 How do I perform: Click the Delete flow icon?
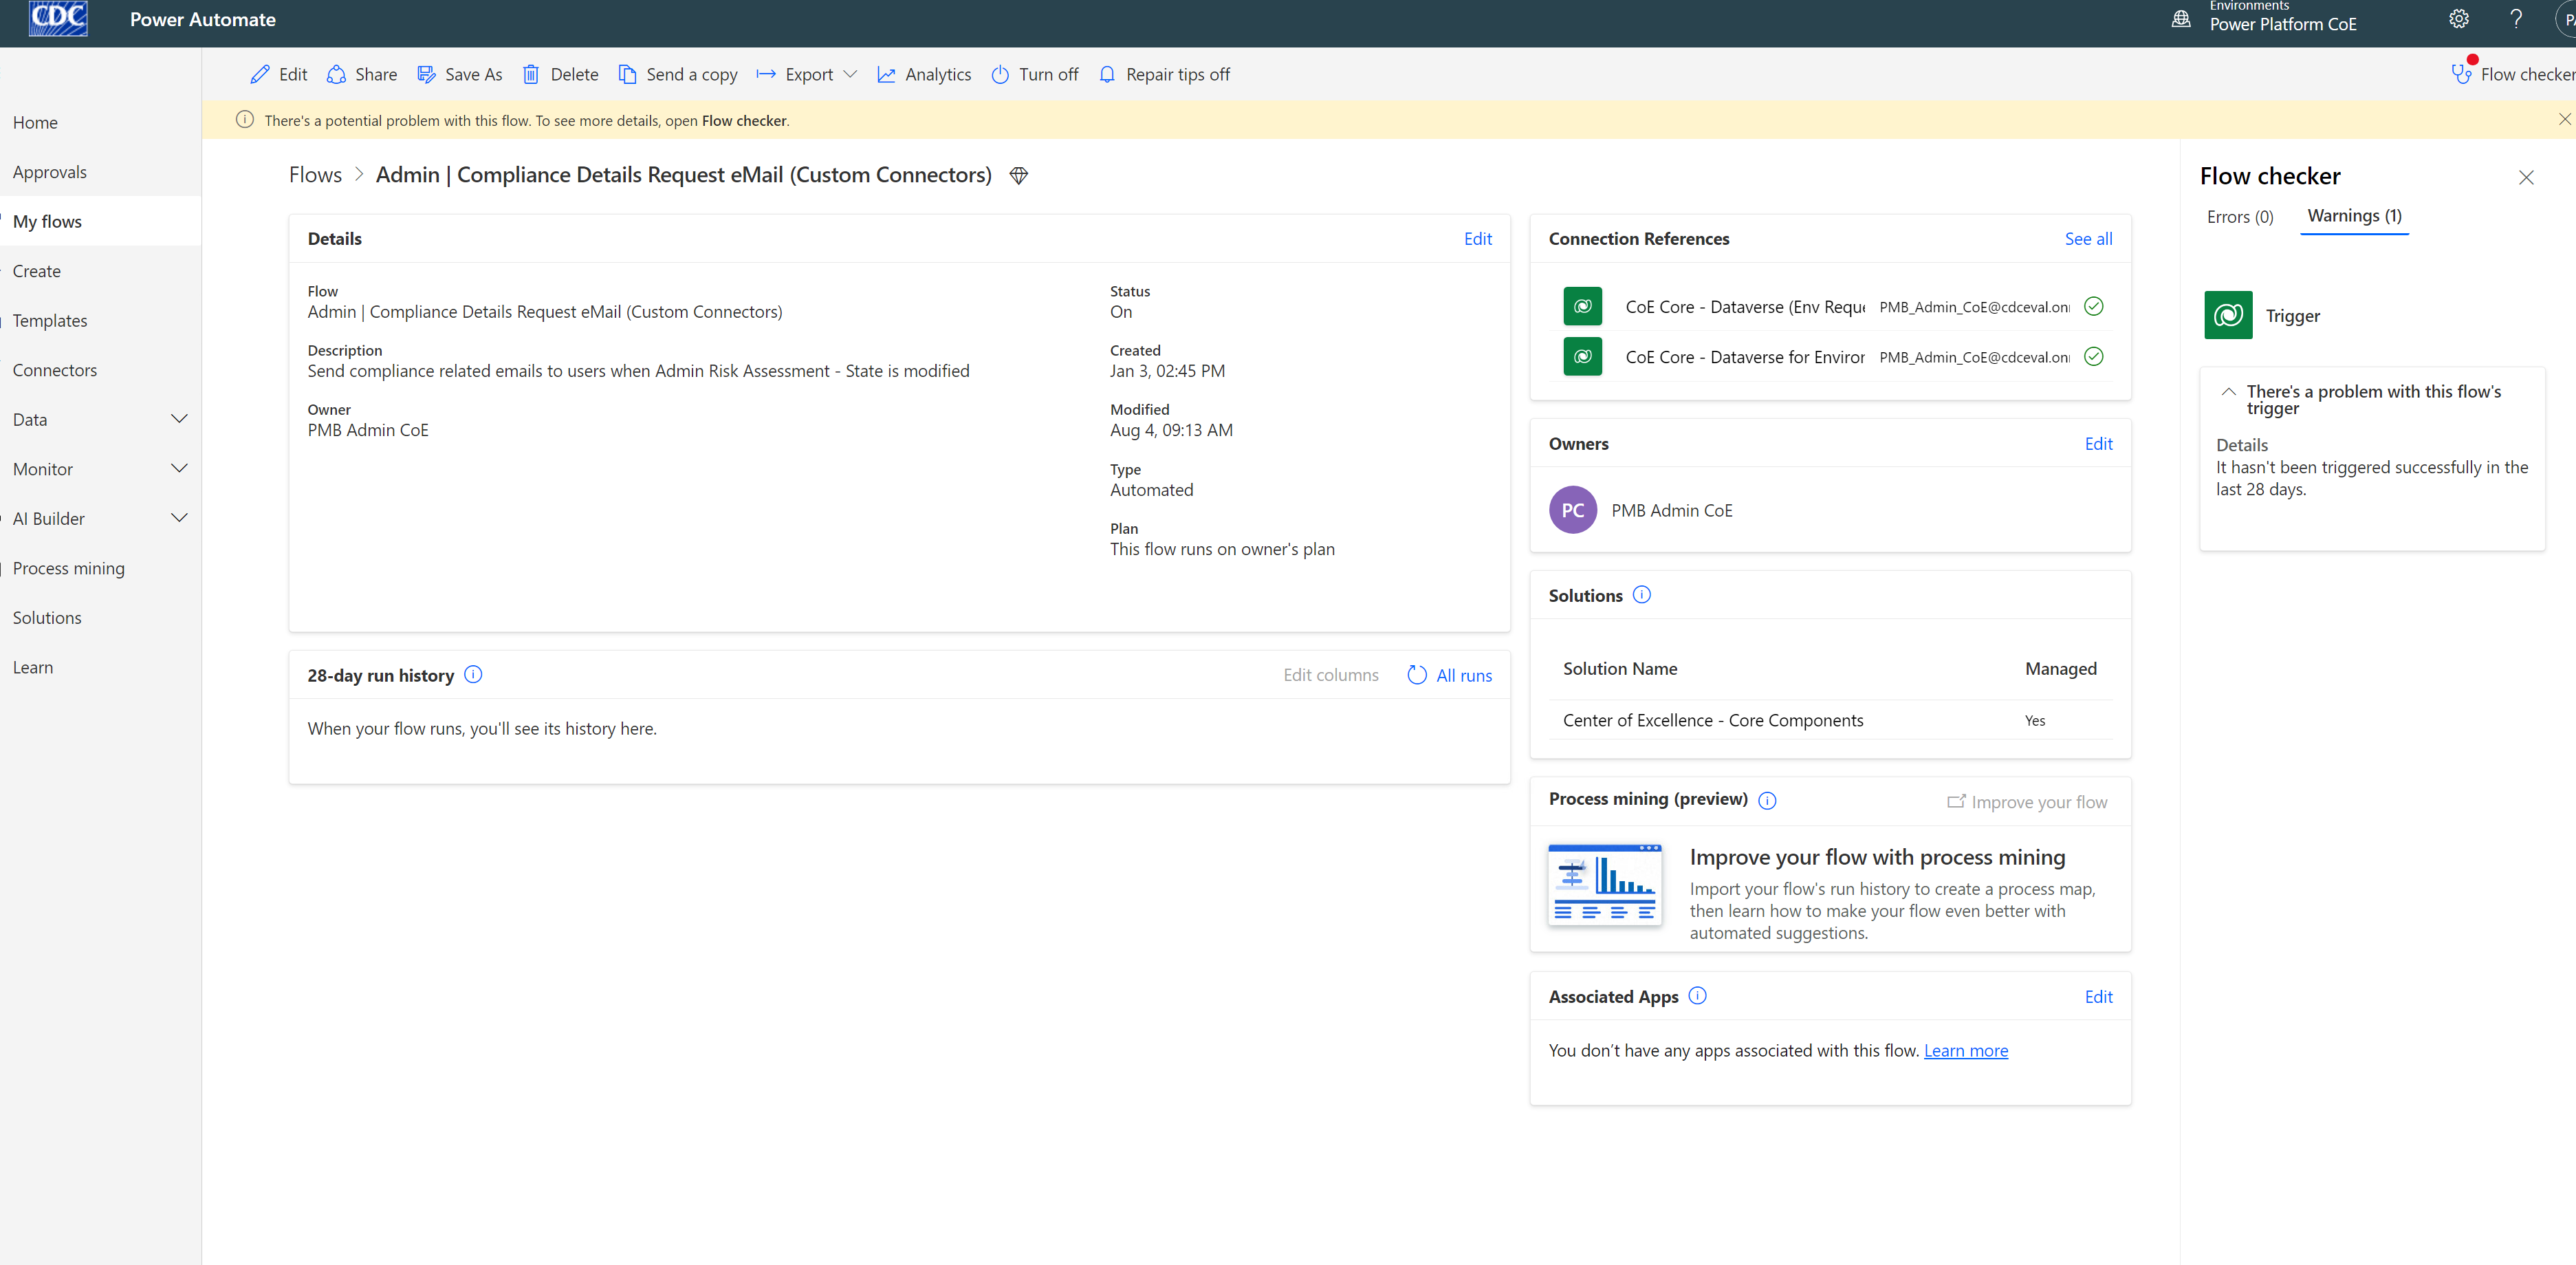pyautogui.click(x=531, y=74)
